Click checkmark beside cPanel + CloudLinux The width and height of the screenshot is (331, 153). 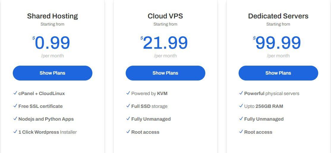pos(15,93)
